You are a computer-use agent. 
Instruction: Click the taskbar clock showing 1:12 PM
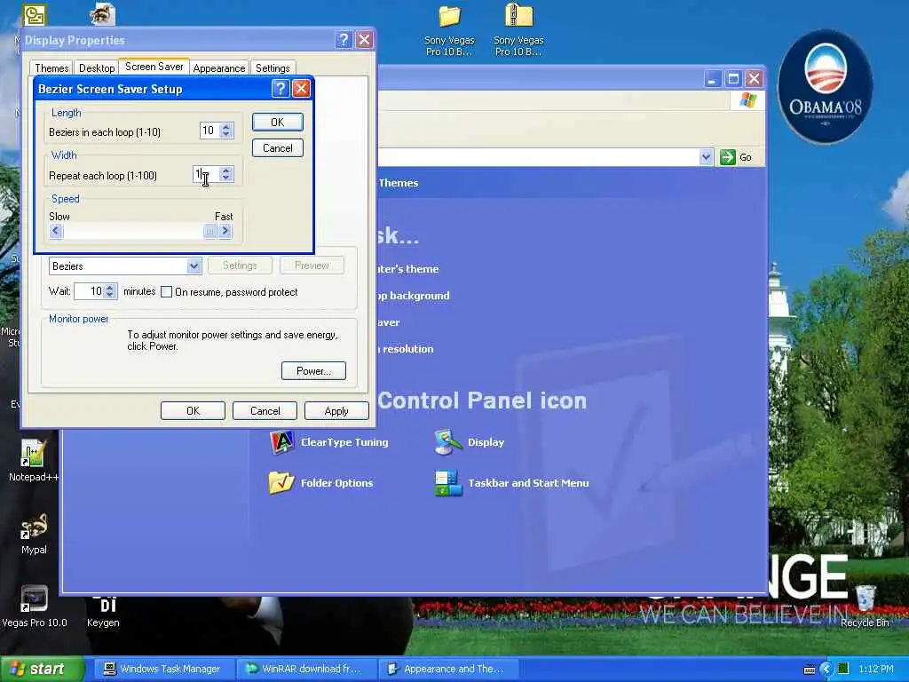[x=875, y=669]
